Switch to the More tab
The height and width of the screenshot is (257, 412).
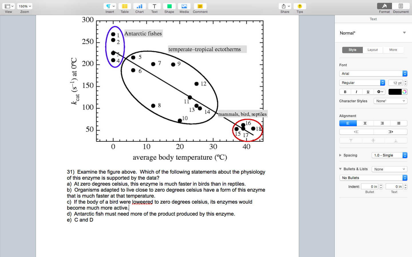[393, 50]
